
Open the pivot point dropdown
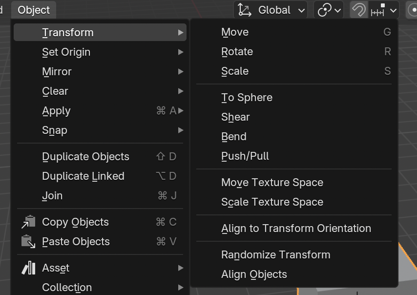(x=330, y=10)
